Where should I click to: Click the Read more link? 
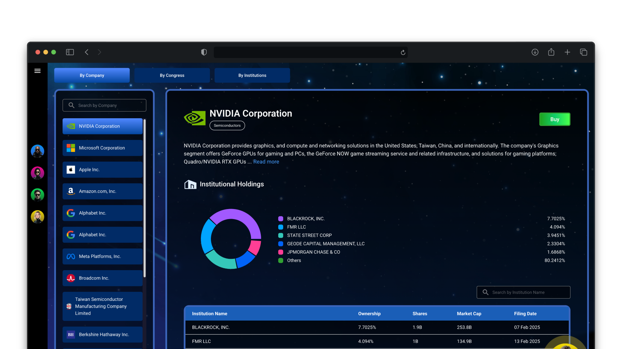point(266,162)
